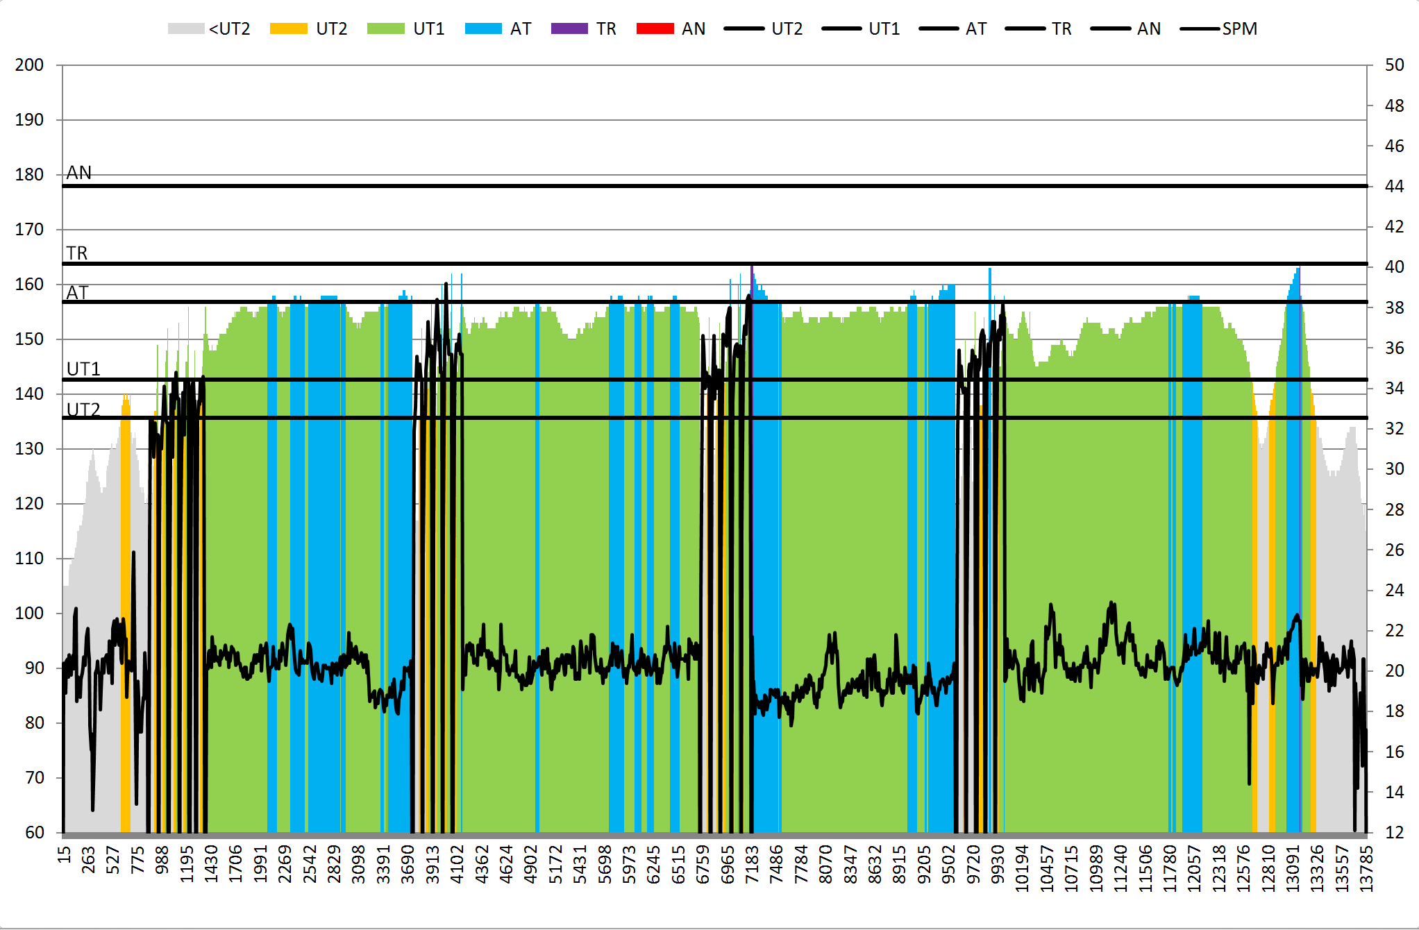Click the red AN legend swatch
1419x930 pixels.
655,28
